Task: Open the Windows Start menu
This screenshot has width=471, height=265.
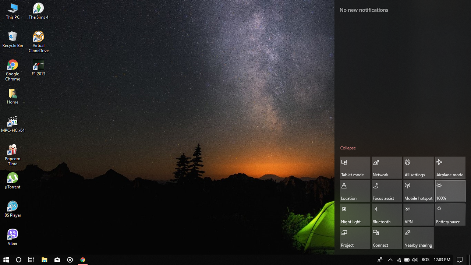Action: 6,260
